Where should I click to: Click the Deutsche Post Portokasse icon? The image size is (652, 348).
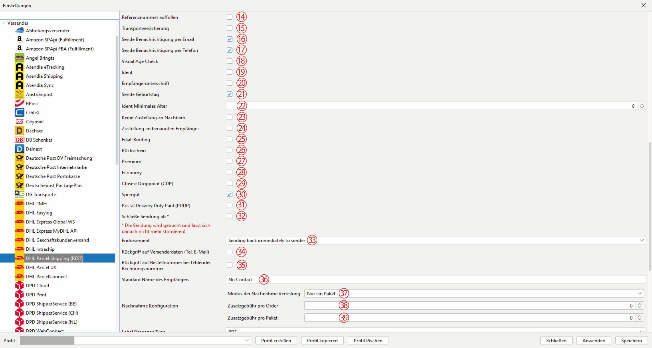19,176
